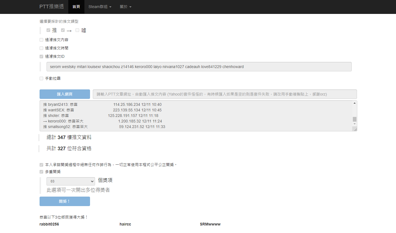Click the shoter comment line
Image resolution: width=396 pixels, height=233 pixels.
tap(101, 116)
